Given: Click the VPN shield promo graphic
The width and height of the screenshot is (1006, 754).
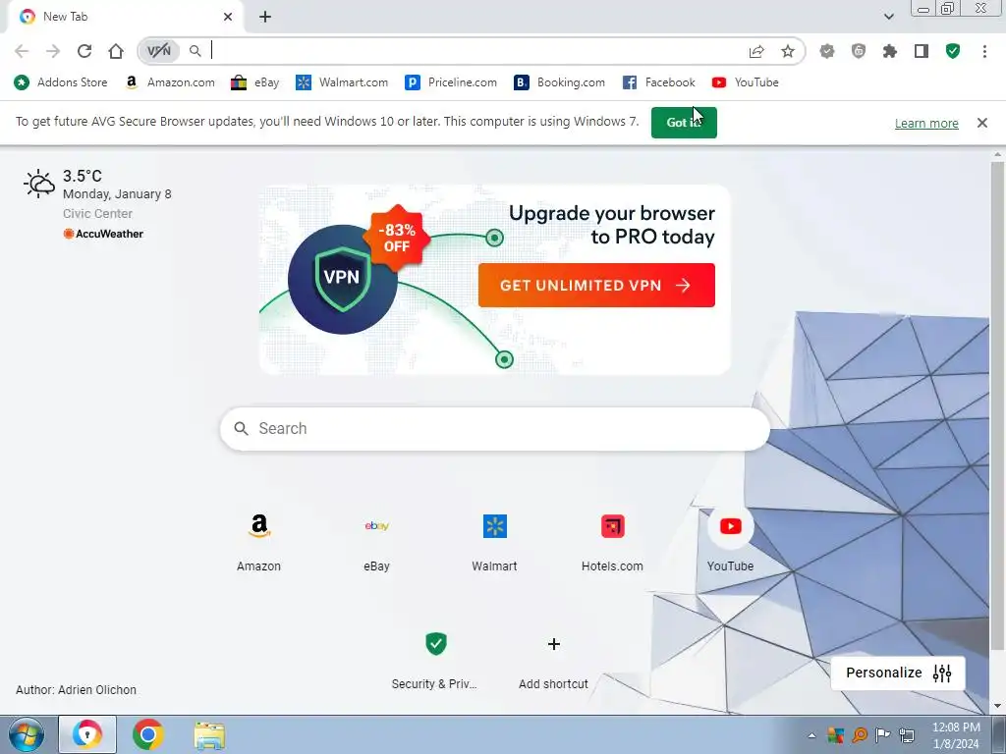Looking at the screenshot, I should (343, 279).
